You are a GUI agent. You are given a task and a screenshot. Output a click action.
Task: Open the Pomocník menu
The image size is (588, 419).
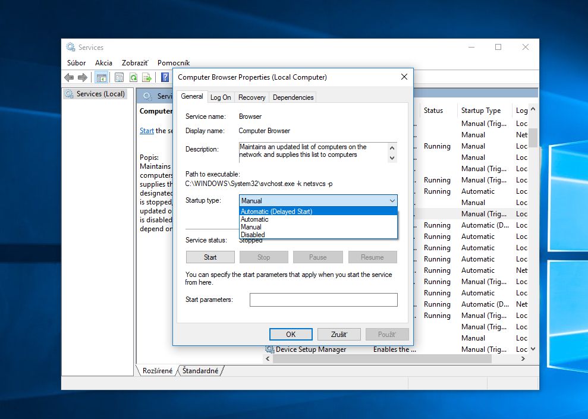pyautogui.click(x=173, y=63)
